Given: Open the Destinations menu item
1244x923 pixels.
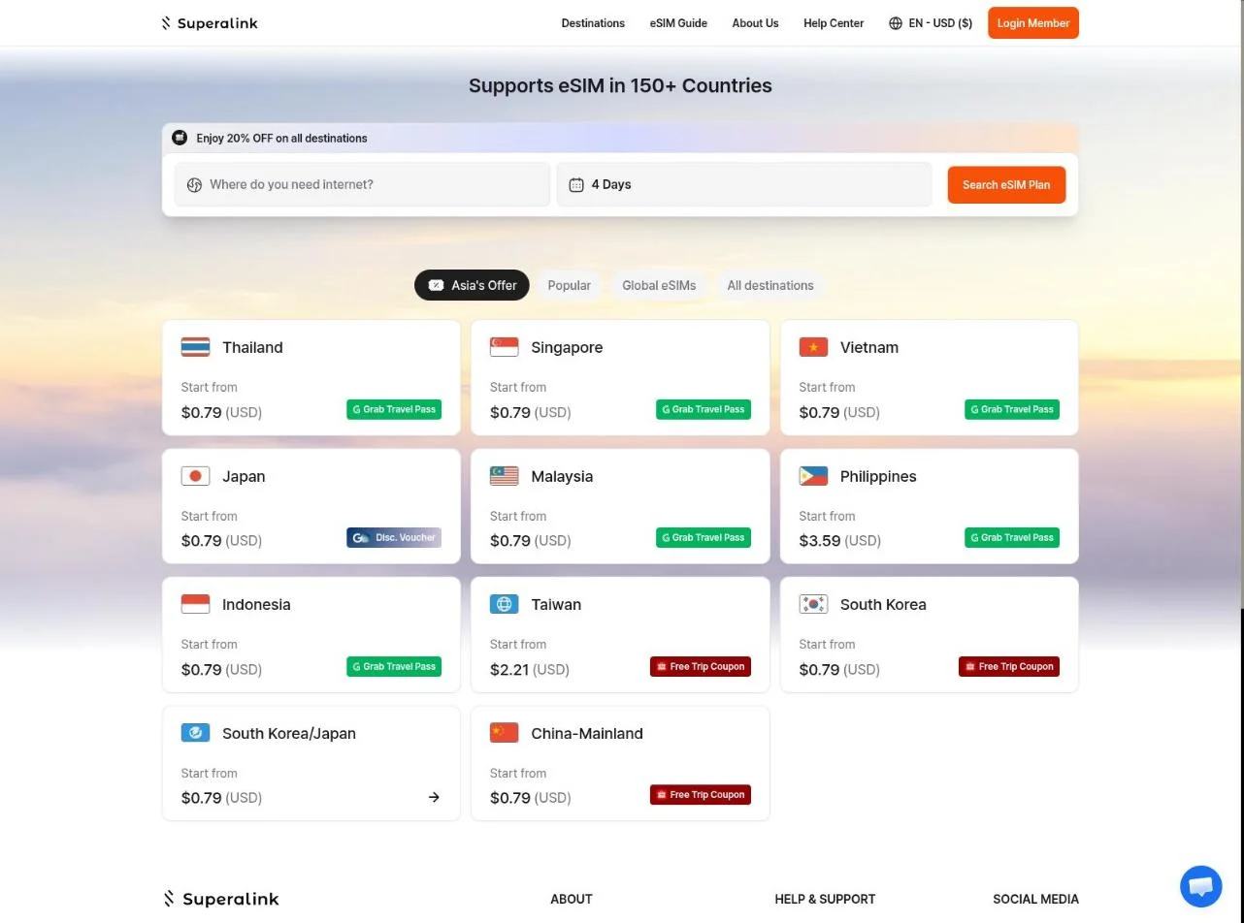Looking at the screenshot, I should [x=593, y=23].
